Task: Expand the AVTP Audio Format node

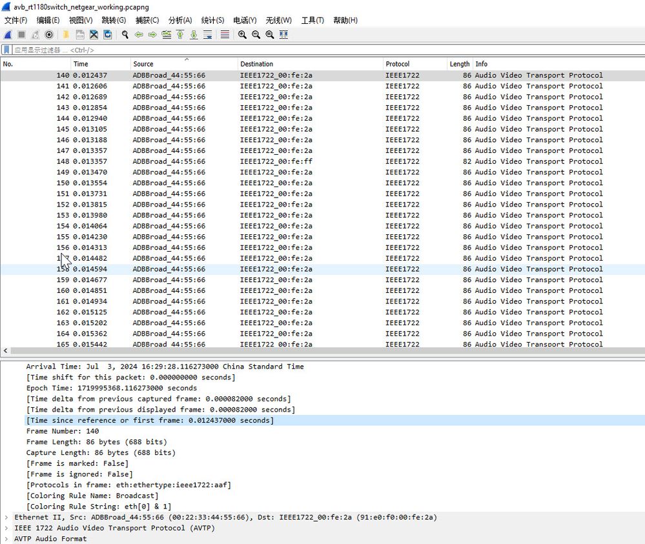Action: click(x=6, y=539)
